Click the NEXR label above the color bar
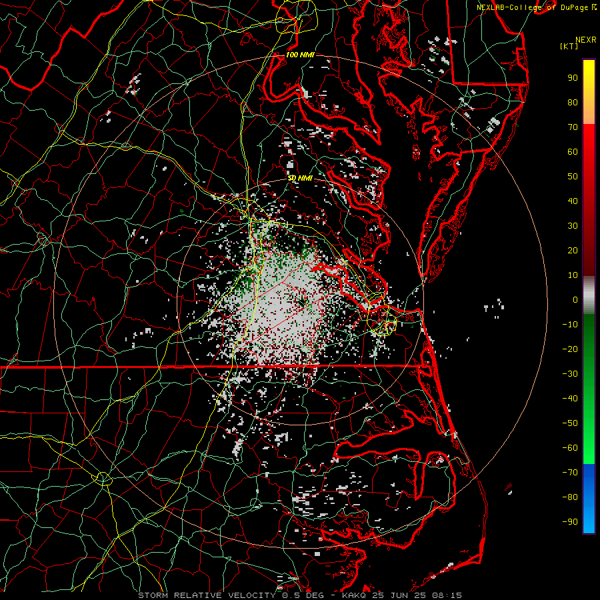600x600 pixels. coord(586,40)
